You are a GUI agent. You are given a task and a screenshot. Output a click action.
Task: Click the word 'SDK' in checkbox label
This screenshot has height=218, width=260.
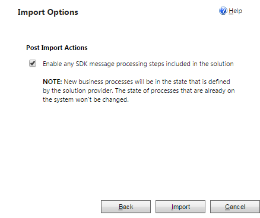[82, 64]
